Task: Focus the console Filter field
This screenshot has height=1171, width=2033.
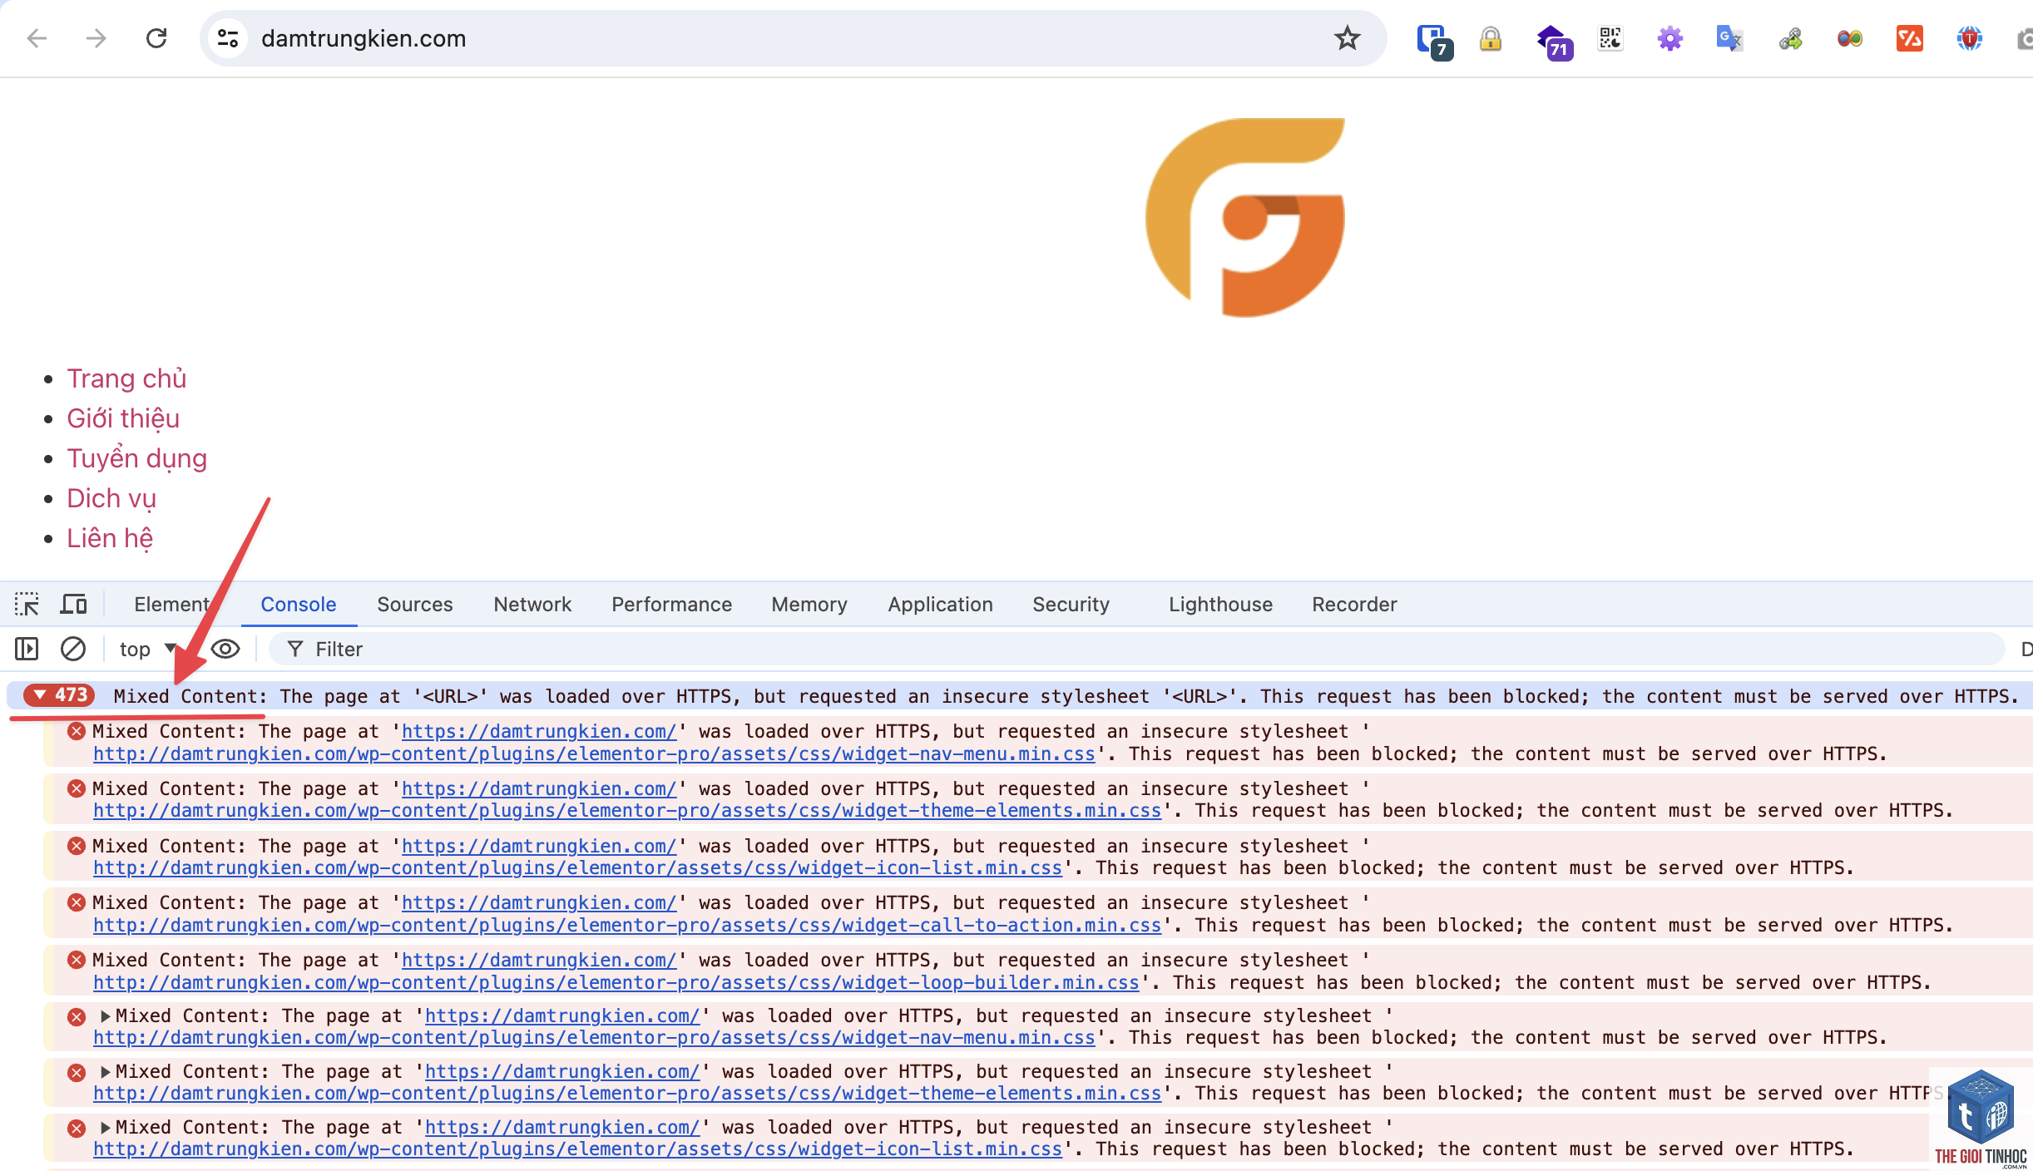Action: click(x=1136, y=649)
